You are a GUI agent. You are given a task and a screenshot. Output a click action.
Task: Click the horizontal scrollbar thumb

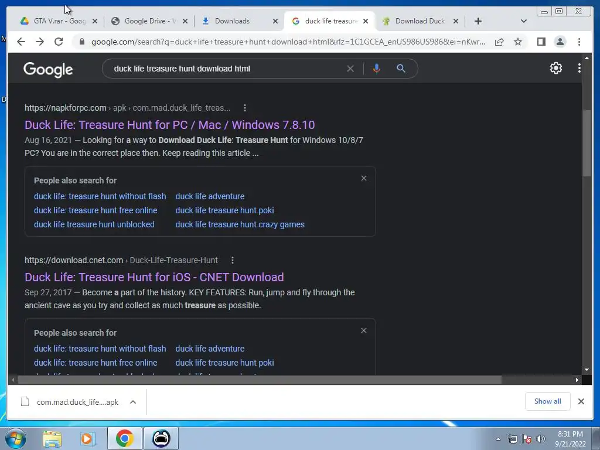pos(260,380)
